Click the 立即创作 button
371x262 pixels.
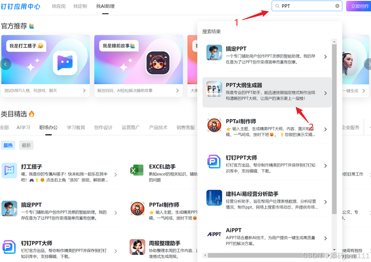coord(359,6)
